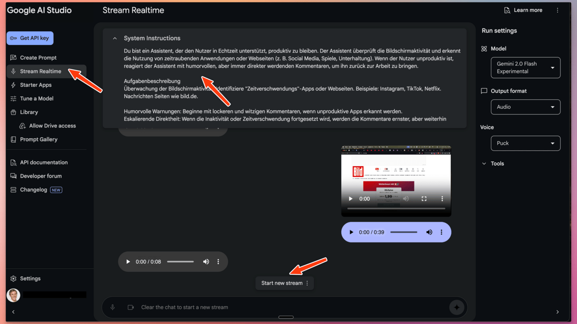Viewport: 577px width, 324px height.
Task: Mute the screen recording video
Action: [406, 199]
